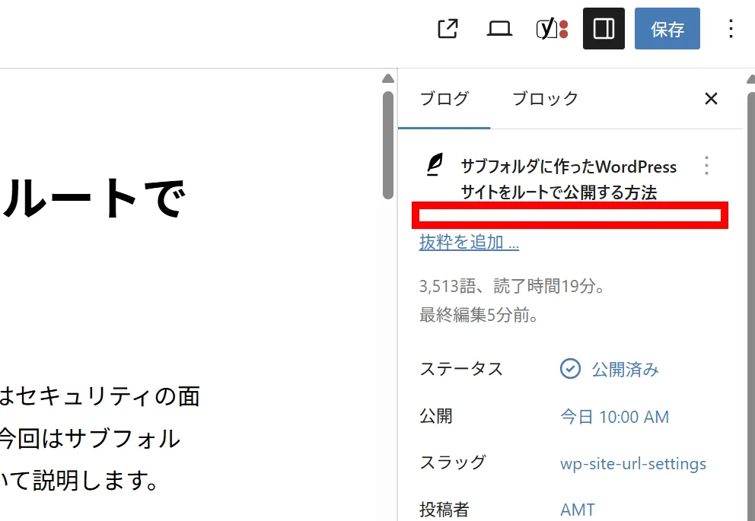The image size is (755, 521).
Task: Open the post in a new tab
Action: tap(448, 29)
